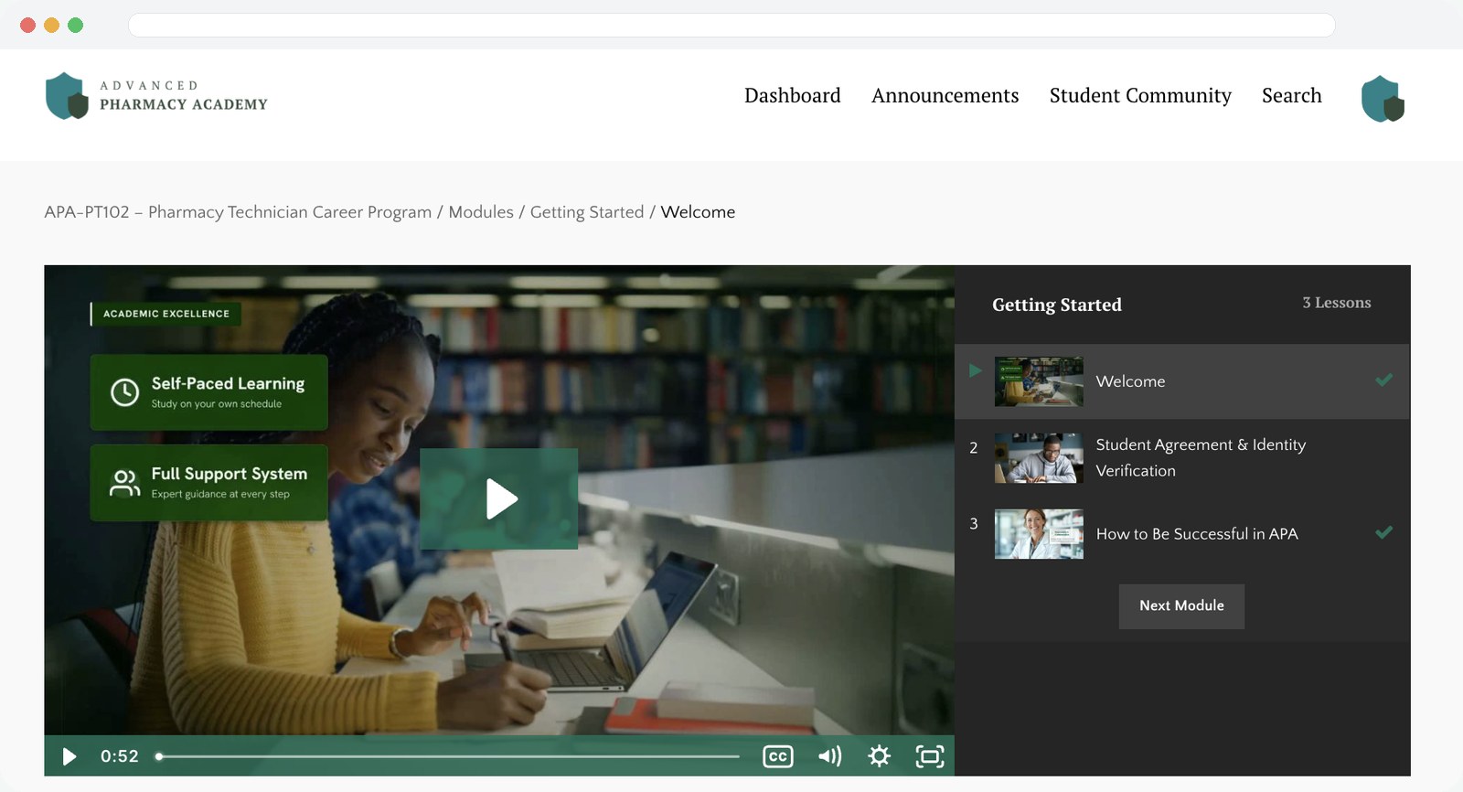Screen dimensions: 1463x792
Task: Click the green maximize window button
Action: 75,25
